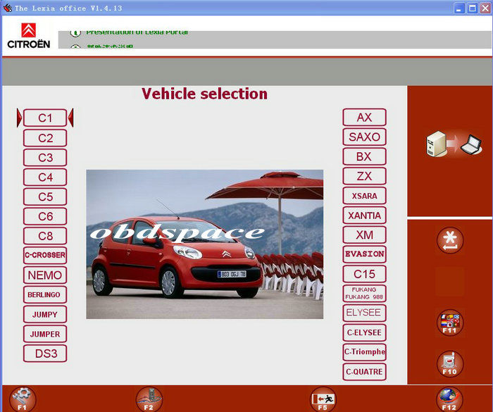493x412 pixels.
Task: Select the BX vehicle
Action: pyautogui.click(x=364, y=156)
